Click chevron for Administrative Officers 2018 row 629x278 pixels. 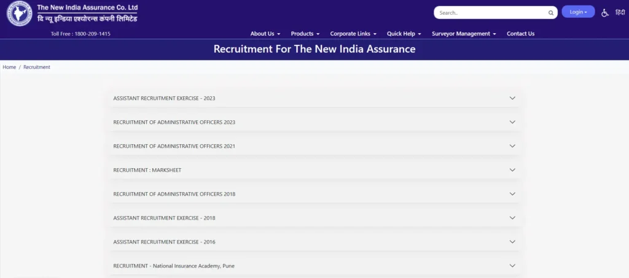pyautogui.click(x=512, y=194)
